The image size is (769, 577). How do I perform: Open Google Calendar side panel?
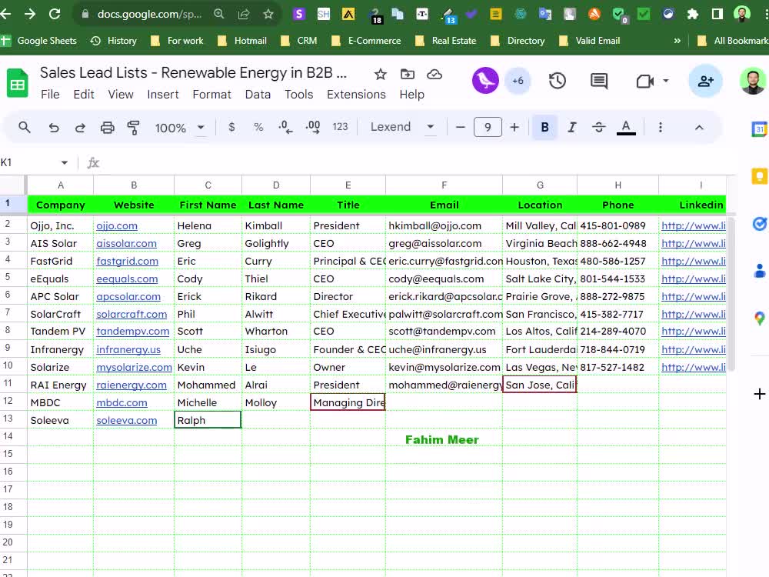759,129
